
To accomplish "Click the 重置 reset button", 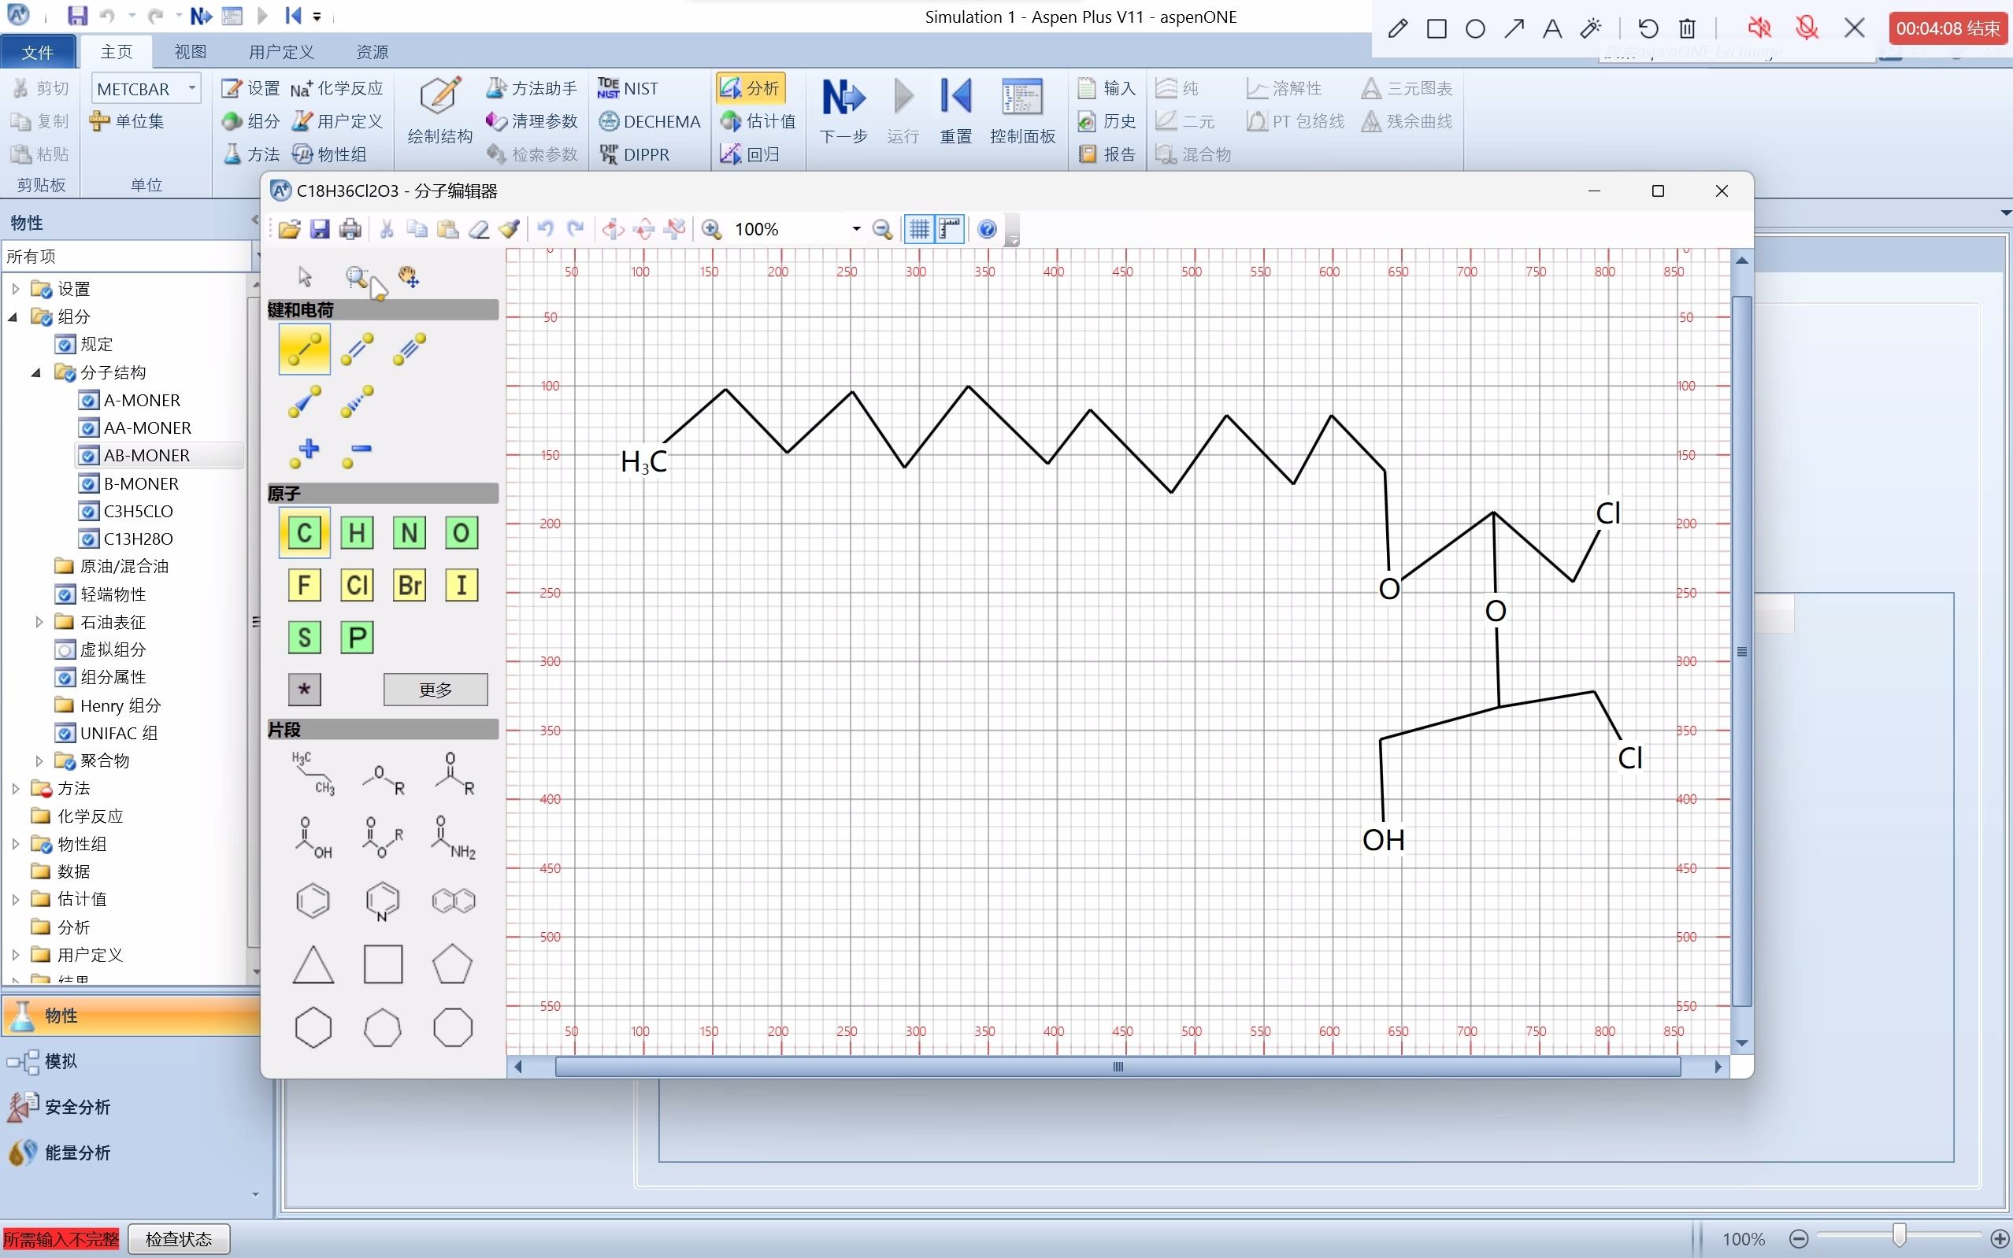I will coord(955,111).
